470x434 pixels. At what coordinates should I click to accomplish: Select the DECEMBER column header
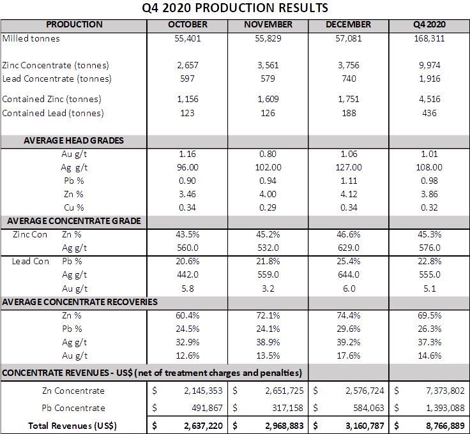point(348,25)
